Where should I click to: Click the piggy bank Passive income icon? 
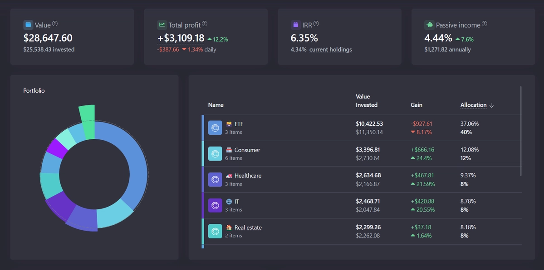point(429,25)
